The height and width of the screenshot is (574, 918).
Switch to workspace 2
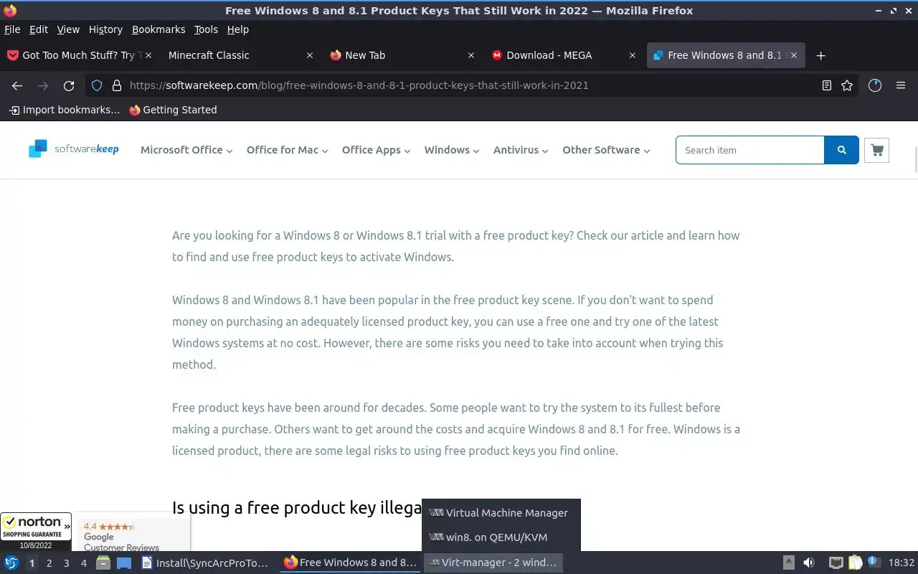[49, 563]
